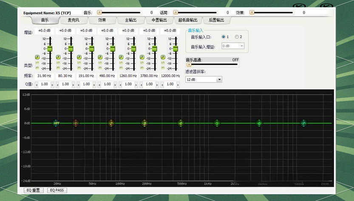This screenshot has height=201, width=354.
Task: Switch to the 麦克风 tab
Action: [x=74, y=20]
